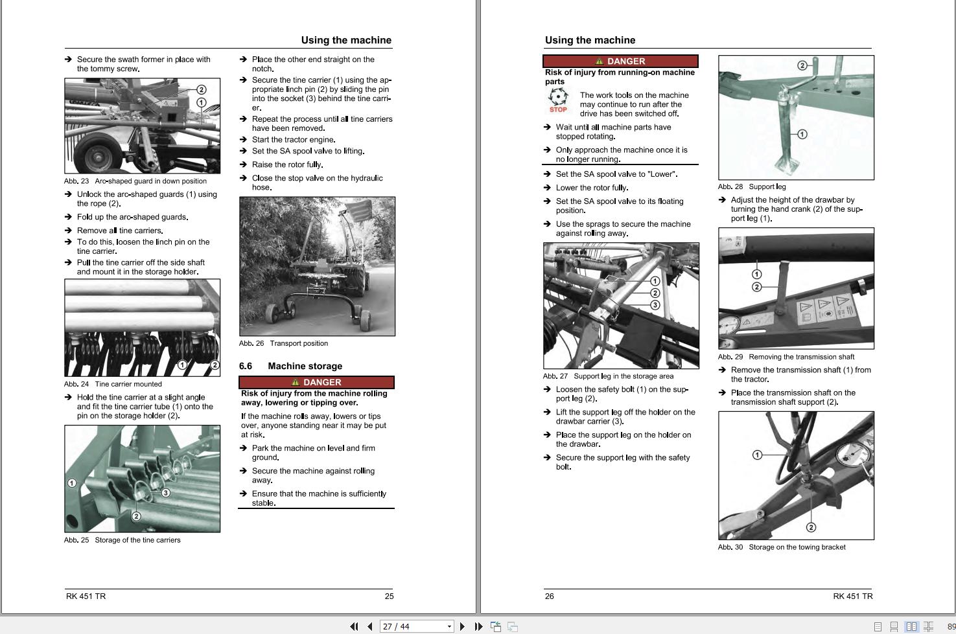The height and width of the screenshot is (634, 956).
Task: Click text 'Lower the rotor fully.'
Action: coord(592,188)
